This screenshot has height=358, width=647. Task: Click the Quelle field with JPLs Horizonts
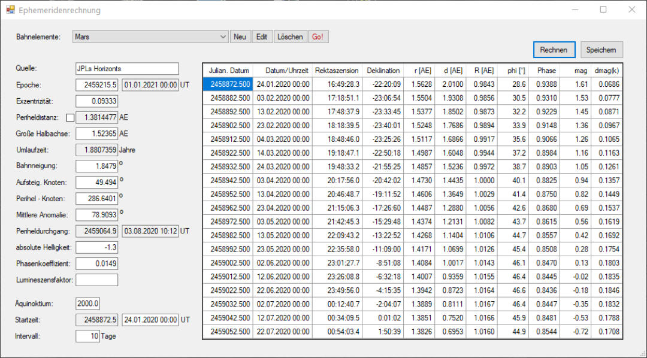coord(127,69)
